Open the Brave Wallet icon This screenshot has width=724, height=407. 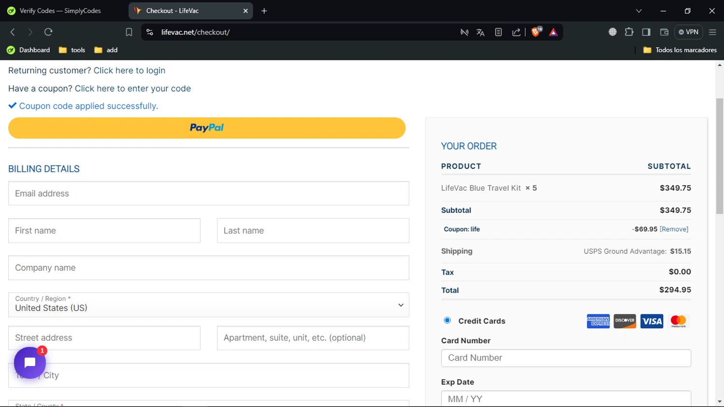tap(664, 32)
